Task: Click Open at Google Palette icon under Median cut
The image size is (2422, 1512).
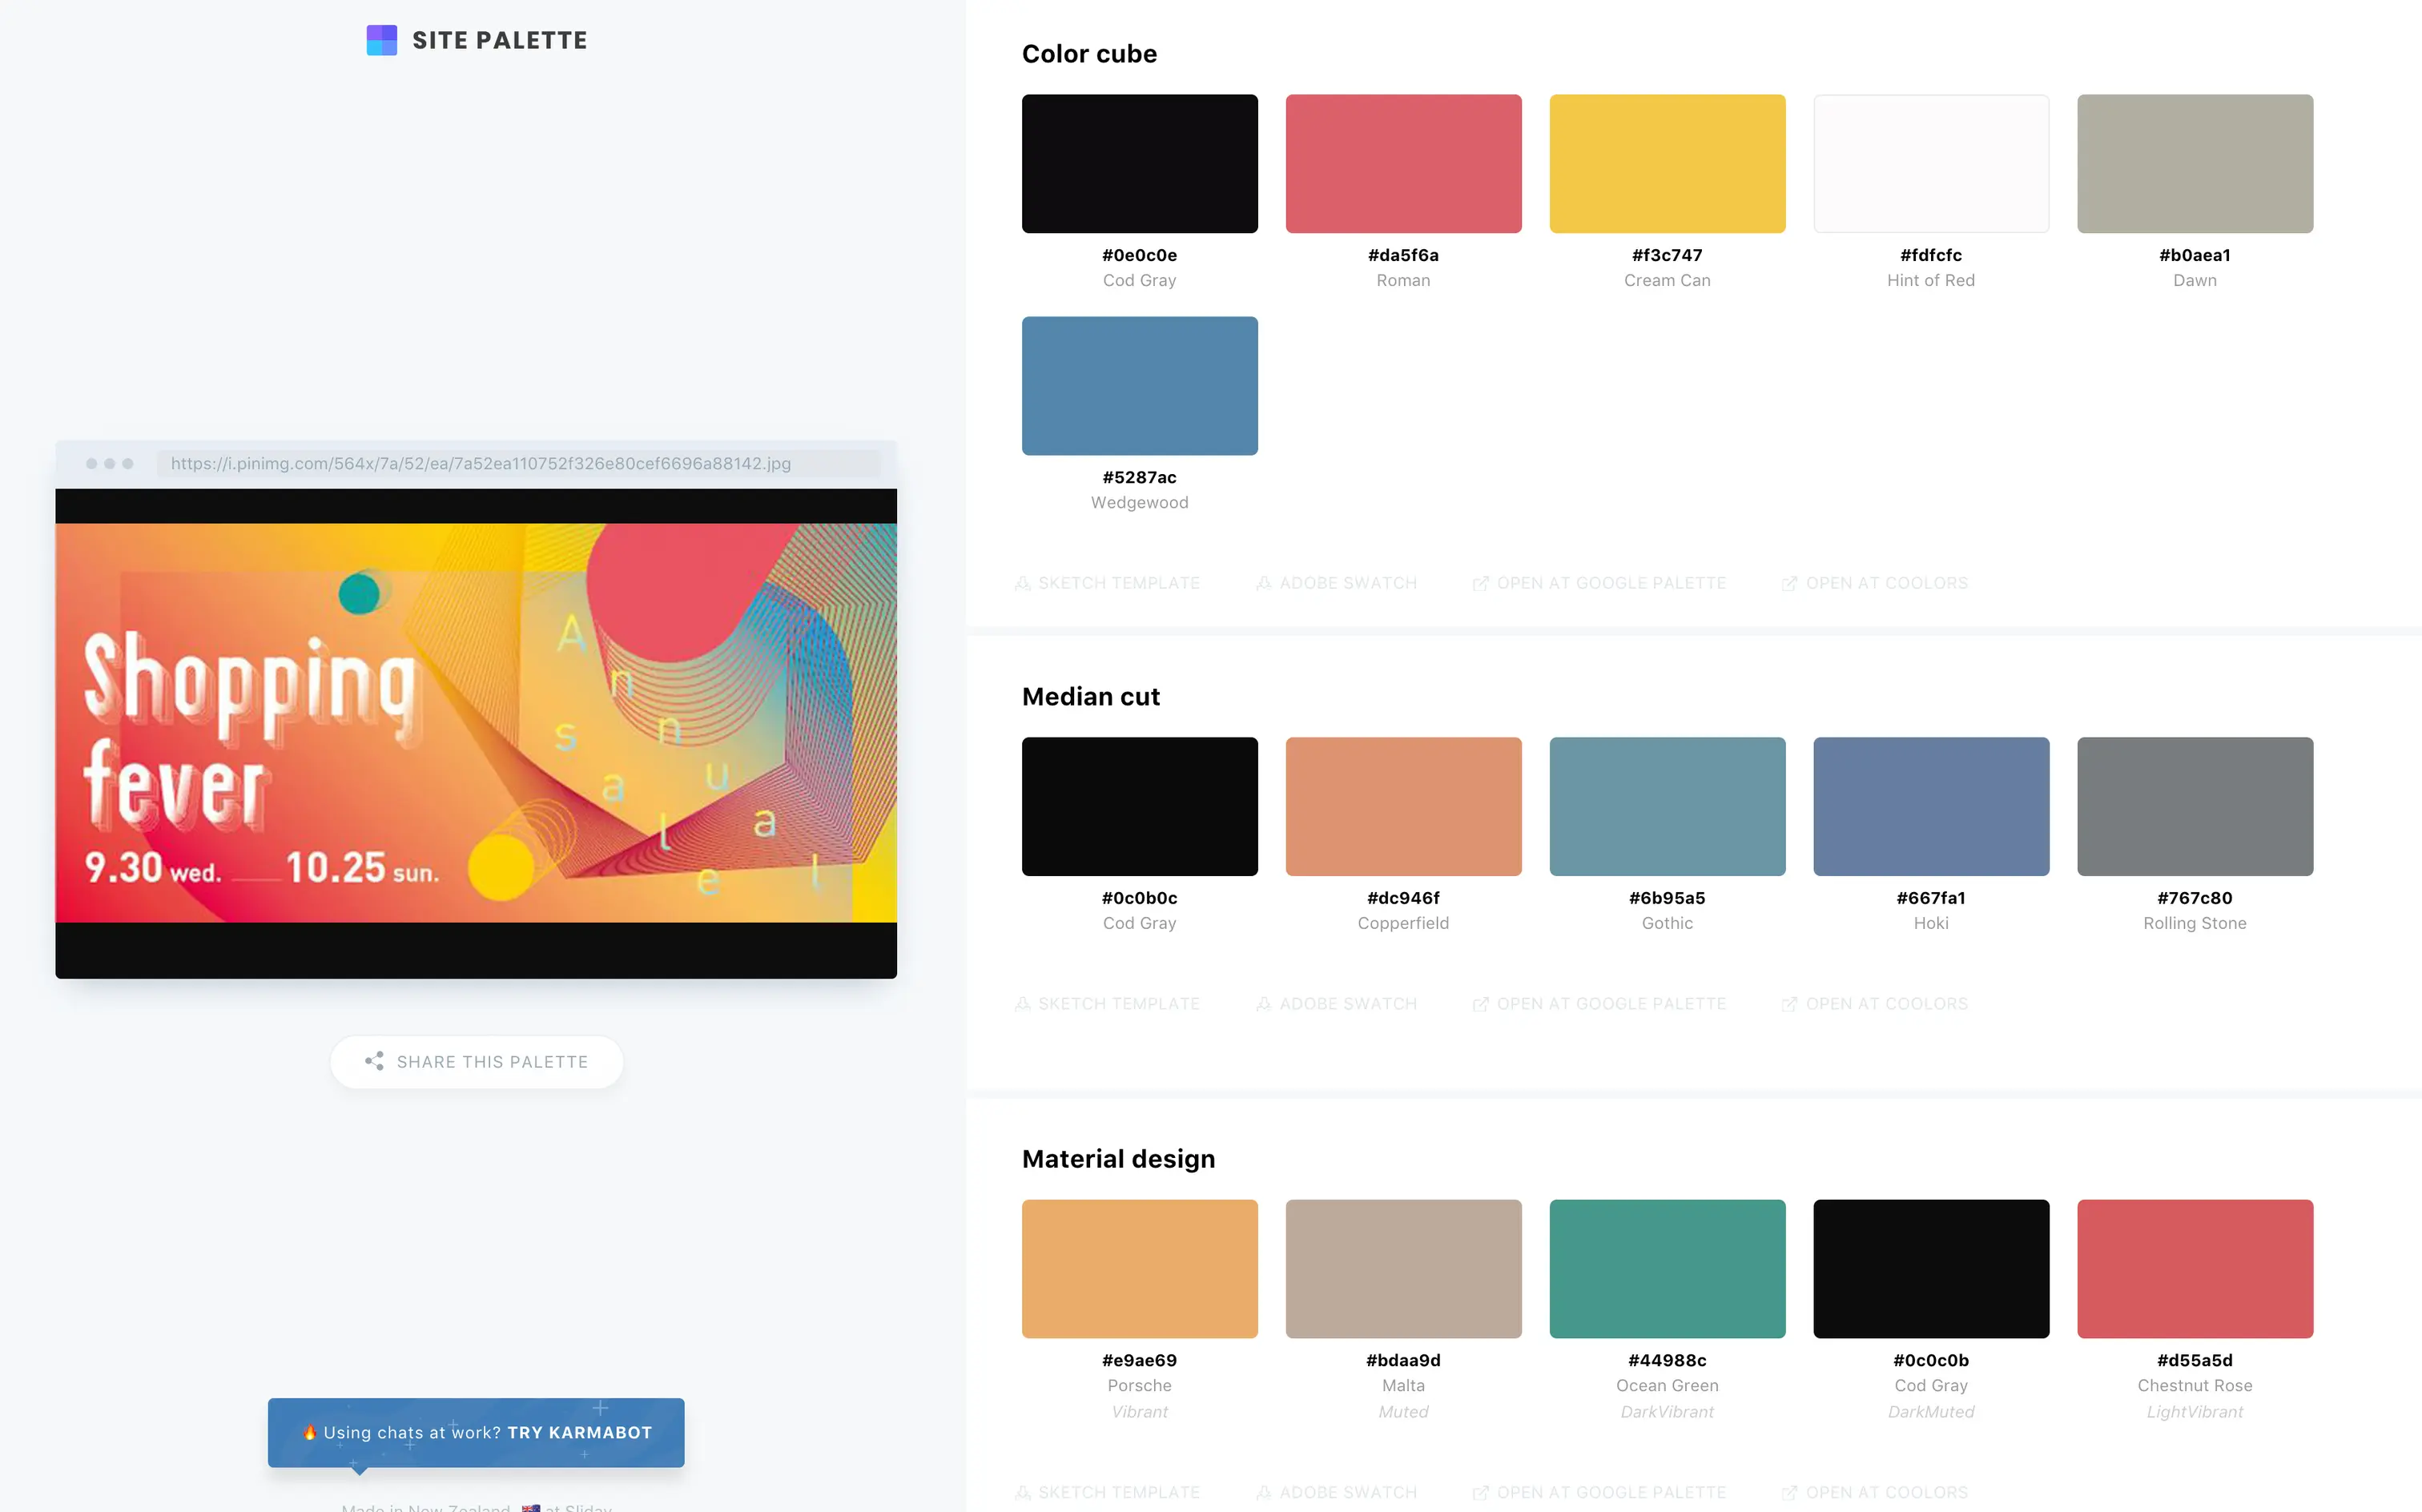Action: click(x=1480, y=1004)
